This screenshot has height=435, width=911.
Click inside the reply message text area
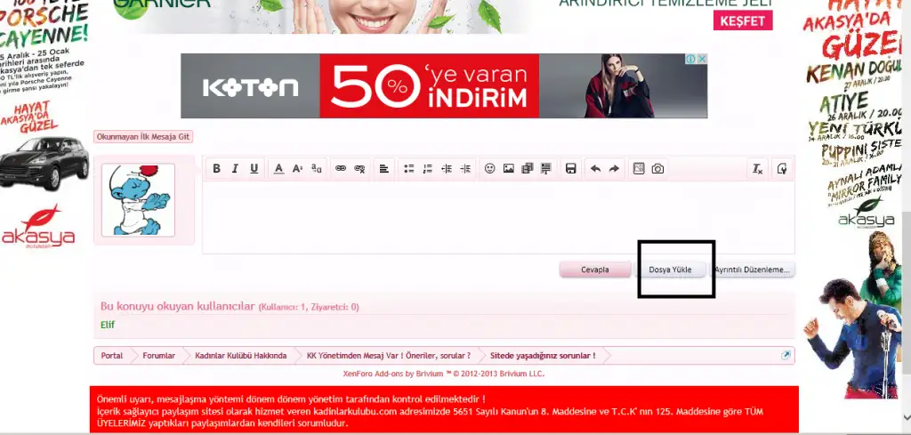pos(498,217)
